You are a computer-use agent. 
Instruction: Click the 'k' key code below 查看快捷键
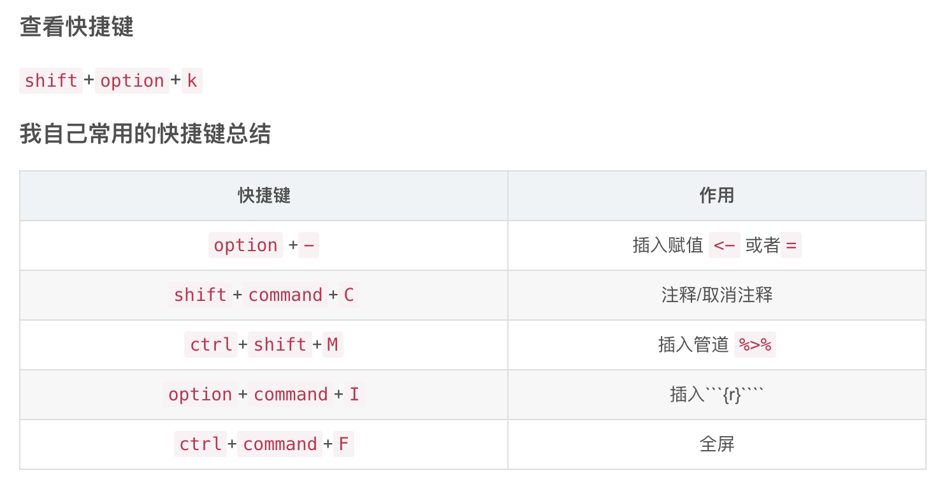(192, 81)
